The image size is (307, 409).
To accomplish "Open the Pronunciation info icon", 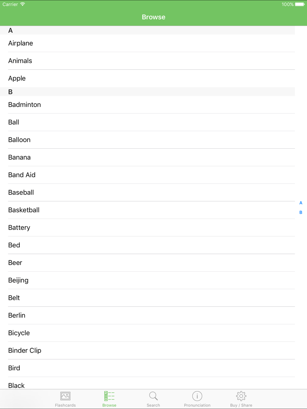I will [197, 396].
